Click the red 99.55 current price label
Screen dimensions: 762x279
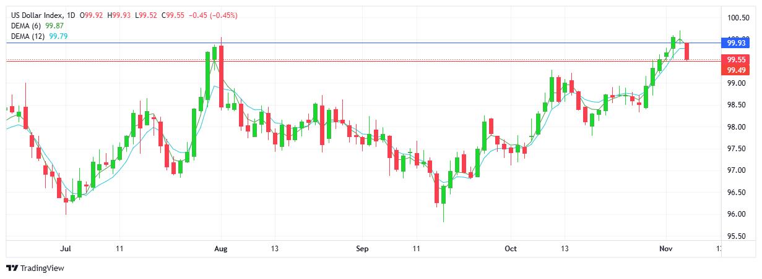click(x=736, y=60)
